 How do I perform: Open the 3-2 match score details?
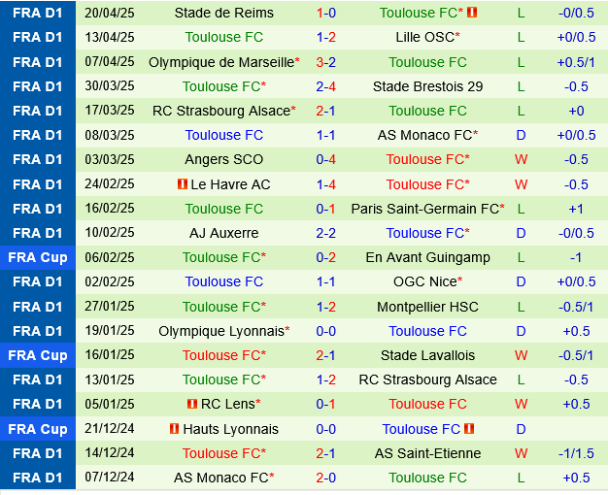326,62
